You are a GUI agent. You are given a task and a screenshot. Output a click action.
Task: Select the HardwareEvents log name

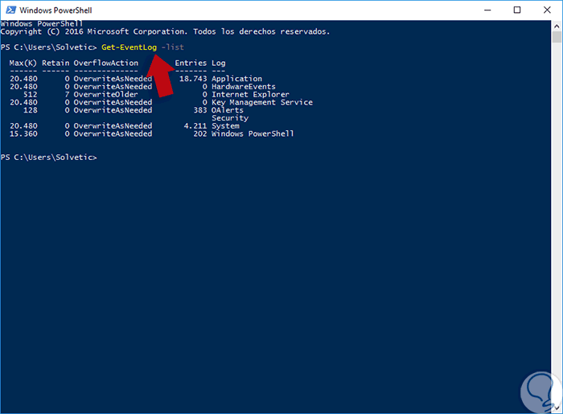click(x=244, y=87)
